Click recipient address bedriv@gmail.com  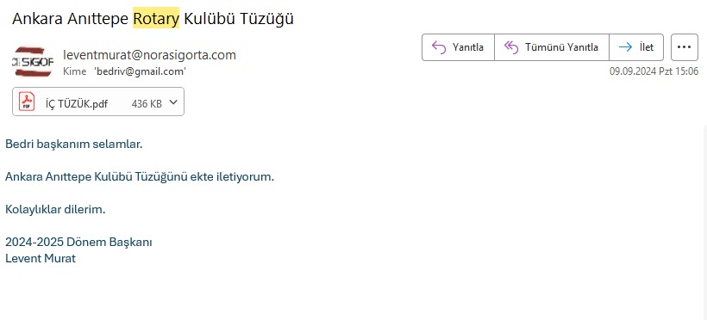141,71
